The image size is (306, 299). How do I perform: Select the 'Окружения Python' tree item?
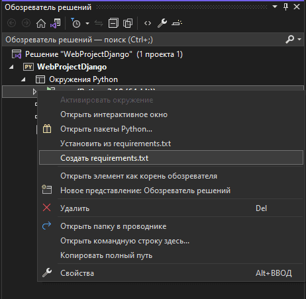coord(83,79)
